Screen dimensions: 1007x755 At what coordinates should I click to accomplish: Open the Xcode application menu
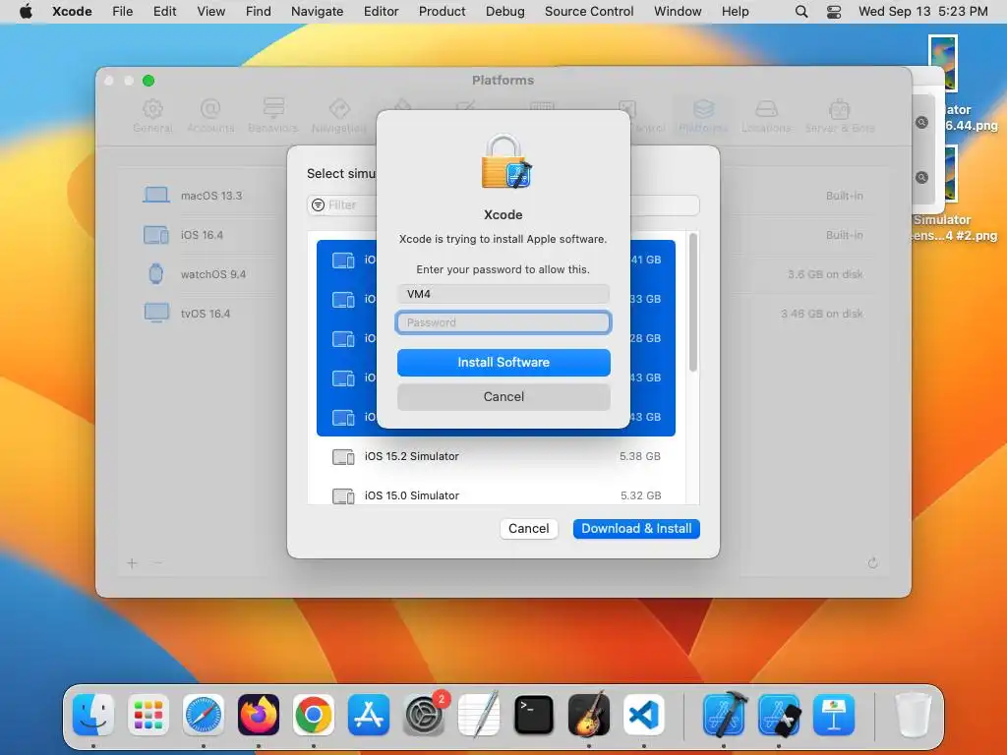click(x=72, y=12)
